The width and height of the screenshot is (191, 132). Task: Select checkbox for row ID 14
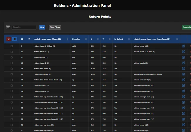pos(11,69)
